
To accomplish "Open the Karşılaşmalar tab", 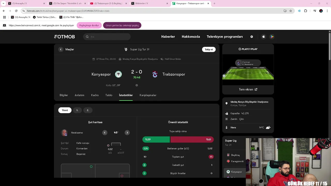I will (148, 95).
